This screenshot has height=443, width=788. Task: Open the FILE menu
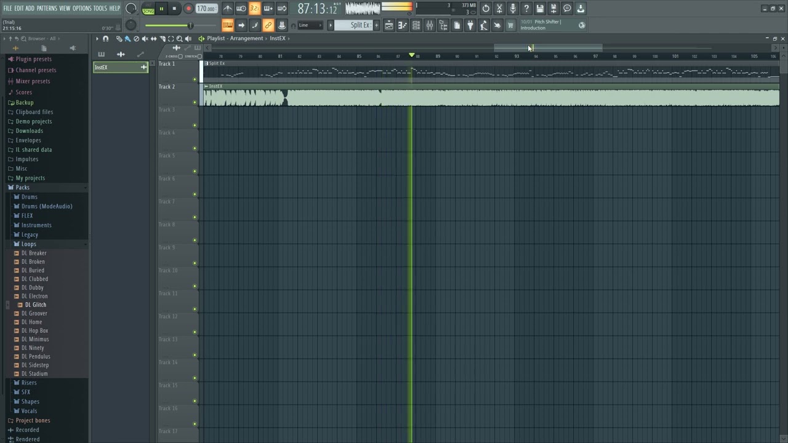(7, 8)
